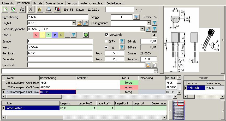Switch to the Historie tab
The width and height of the screenshot is (226, 121).
(38, 3)
